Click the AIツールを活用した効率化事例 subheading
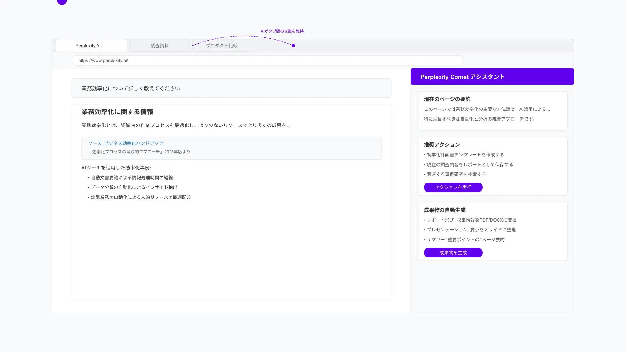Viewport: 626px width, 352px height. (116, 168)
